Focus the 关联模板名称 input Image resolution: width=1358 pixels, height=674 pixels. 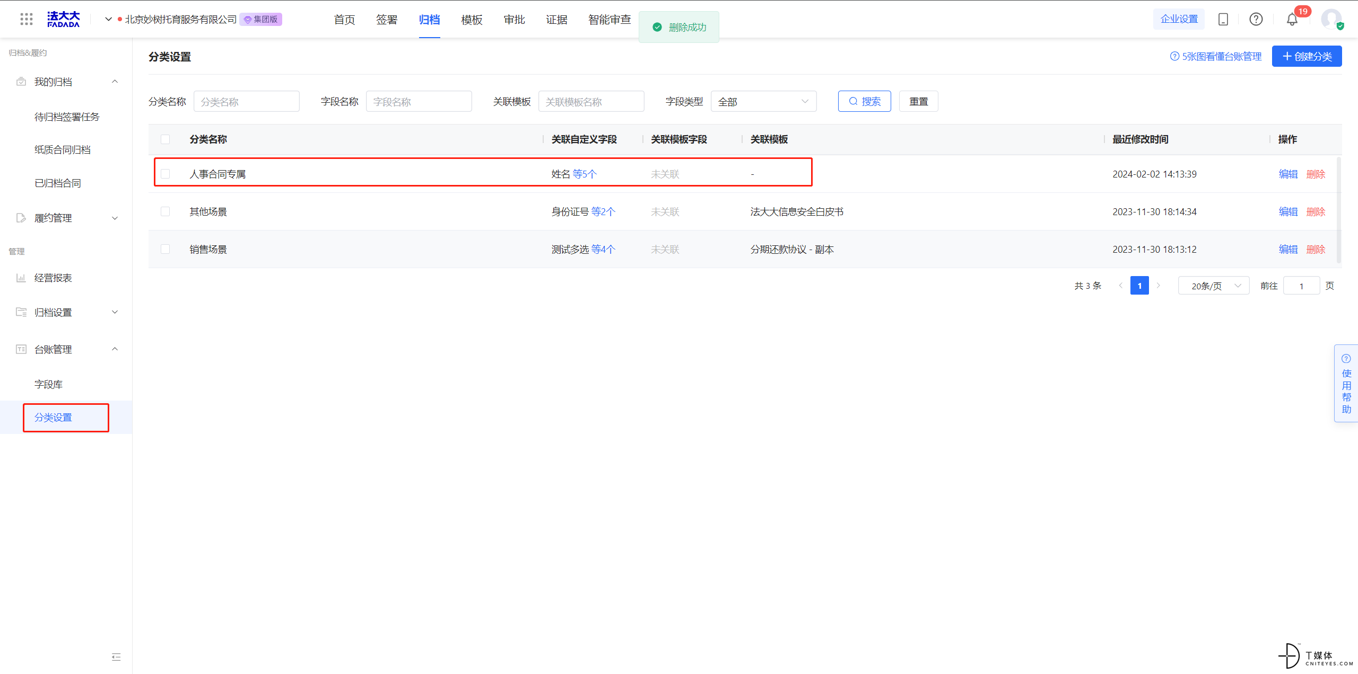pyautogui.click(x=591, y=101)
